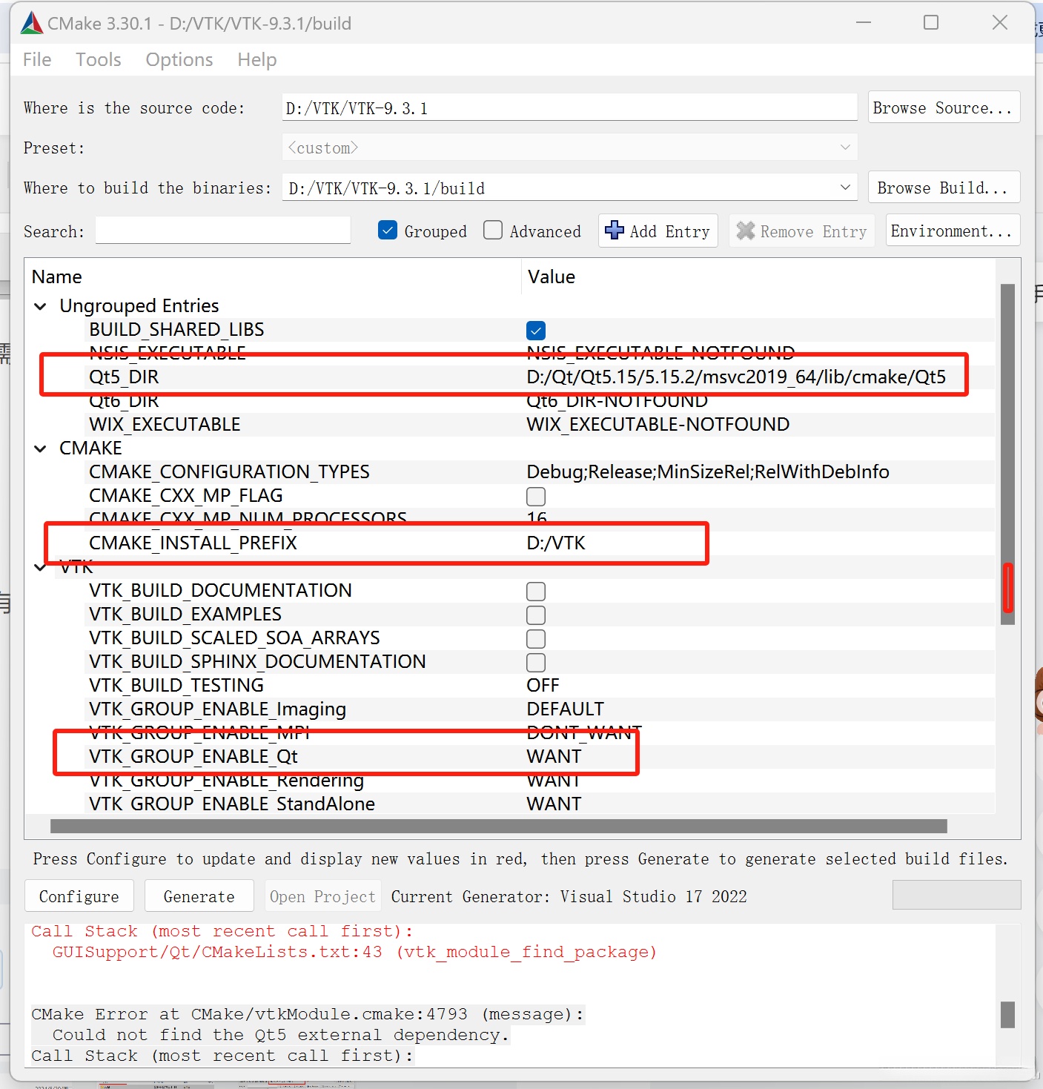Click the output log scrollbar thumb
The height and width of the screenshot is (1089, 1043).
click(x=1007, y=1015)
